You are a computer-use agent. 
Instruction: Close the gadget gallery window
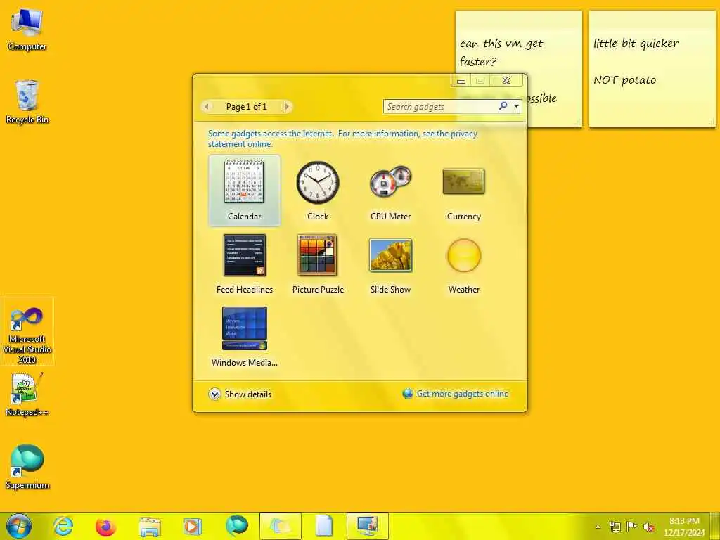pyautogui.click(x=506, y=80)
